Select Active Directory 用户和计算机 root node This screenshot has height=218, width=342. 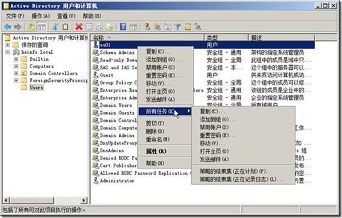coord(50,38)
